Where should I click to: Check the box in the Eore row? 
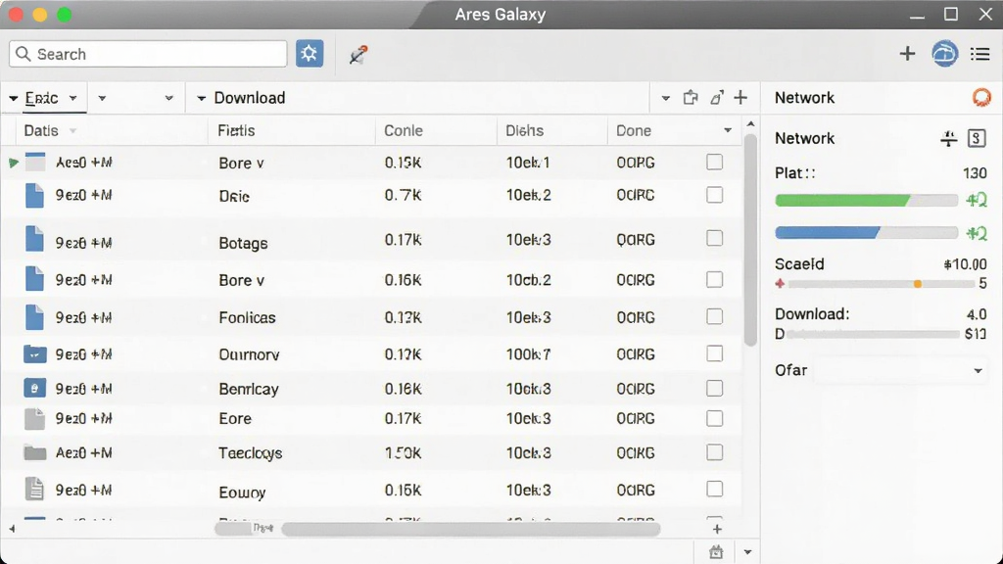pyautogui.click(x=714, y=418)
